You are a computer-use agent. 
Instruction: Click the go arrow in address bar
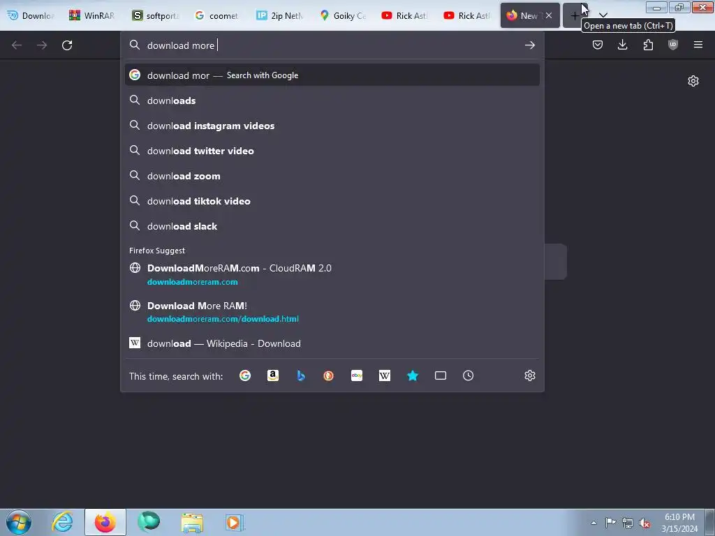pos(529,45)
